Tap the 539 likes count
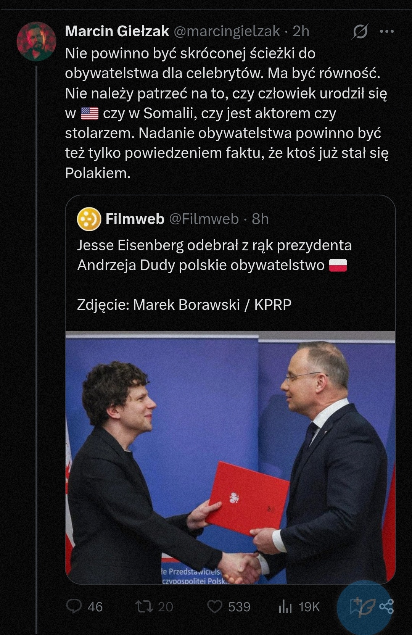Viewport: 412px width, 635px height. pos(239,607)
